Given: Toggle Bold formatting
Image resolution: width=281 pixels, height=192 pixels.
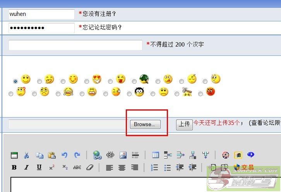Looking at the screenshot, I should click(14, 168).
